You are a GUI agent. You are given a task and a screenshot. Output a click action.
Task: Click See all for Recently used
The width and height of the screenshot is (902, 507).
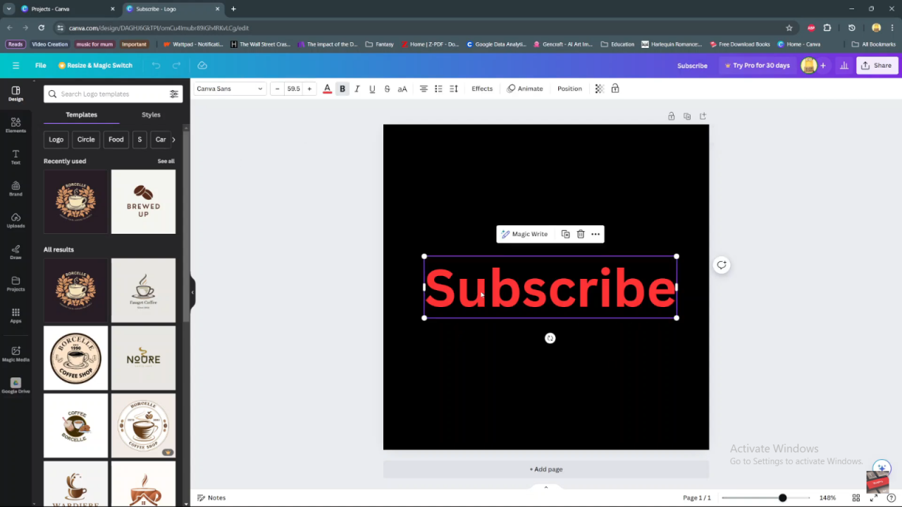[x=166, y=161]
